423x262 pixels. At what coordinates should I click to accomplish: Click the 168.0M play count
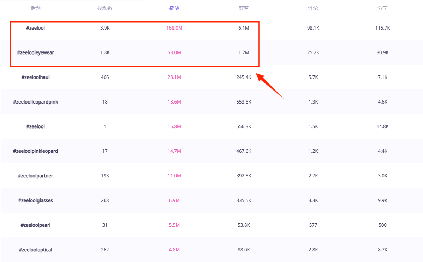(174, 28)
